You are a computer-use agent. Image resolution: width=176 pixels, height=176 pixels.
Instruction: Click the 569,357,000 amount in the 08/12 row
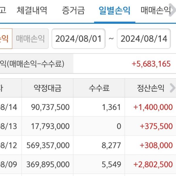48,145
